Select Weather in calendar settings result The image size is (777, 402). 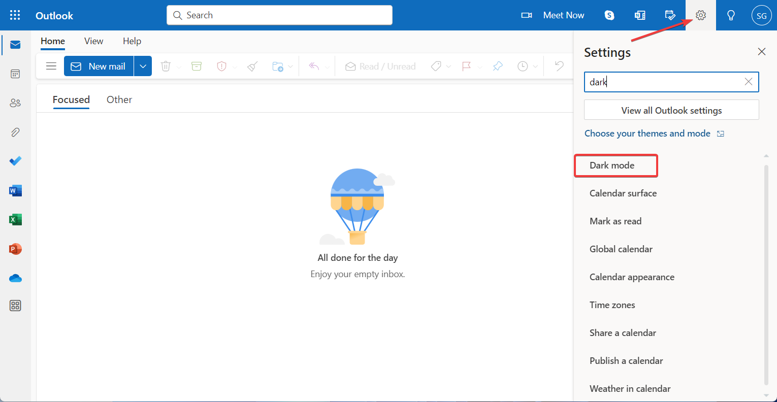pos(630,389)
